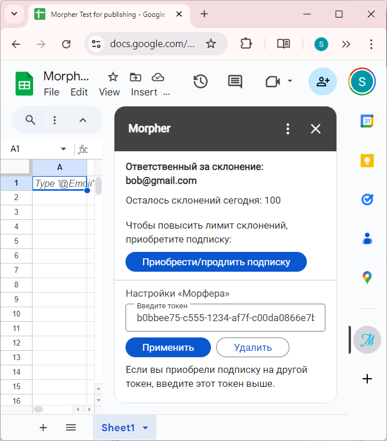The height and width of the screenshot is (441, 387).
Task: Click the vertical scroll up arrow
Action: 98,389
